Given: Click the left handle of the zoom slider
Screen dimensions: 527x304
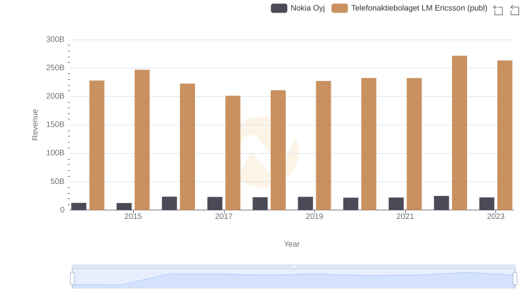Looking at the screenshot, I should tap(72, 279).
